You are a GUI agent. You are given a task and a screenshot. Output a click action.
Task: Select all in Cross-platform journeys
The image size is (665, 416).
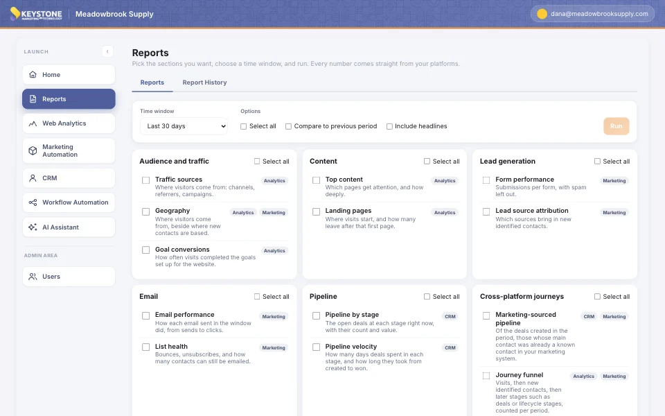tap(597, 297)
